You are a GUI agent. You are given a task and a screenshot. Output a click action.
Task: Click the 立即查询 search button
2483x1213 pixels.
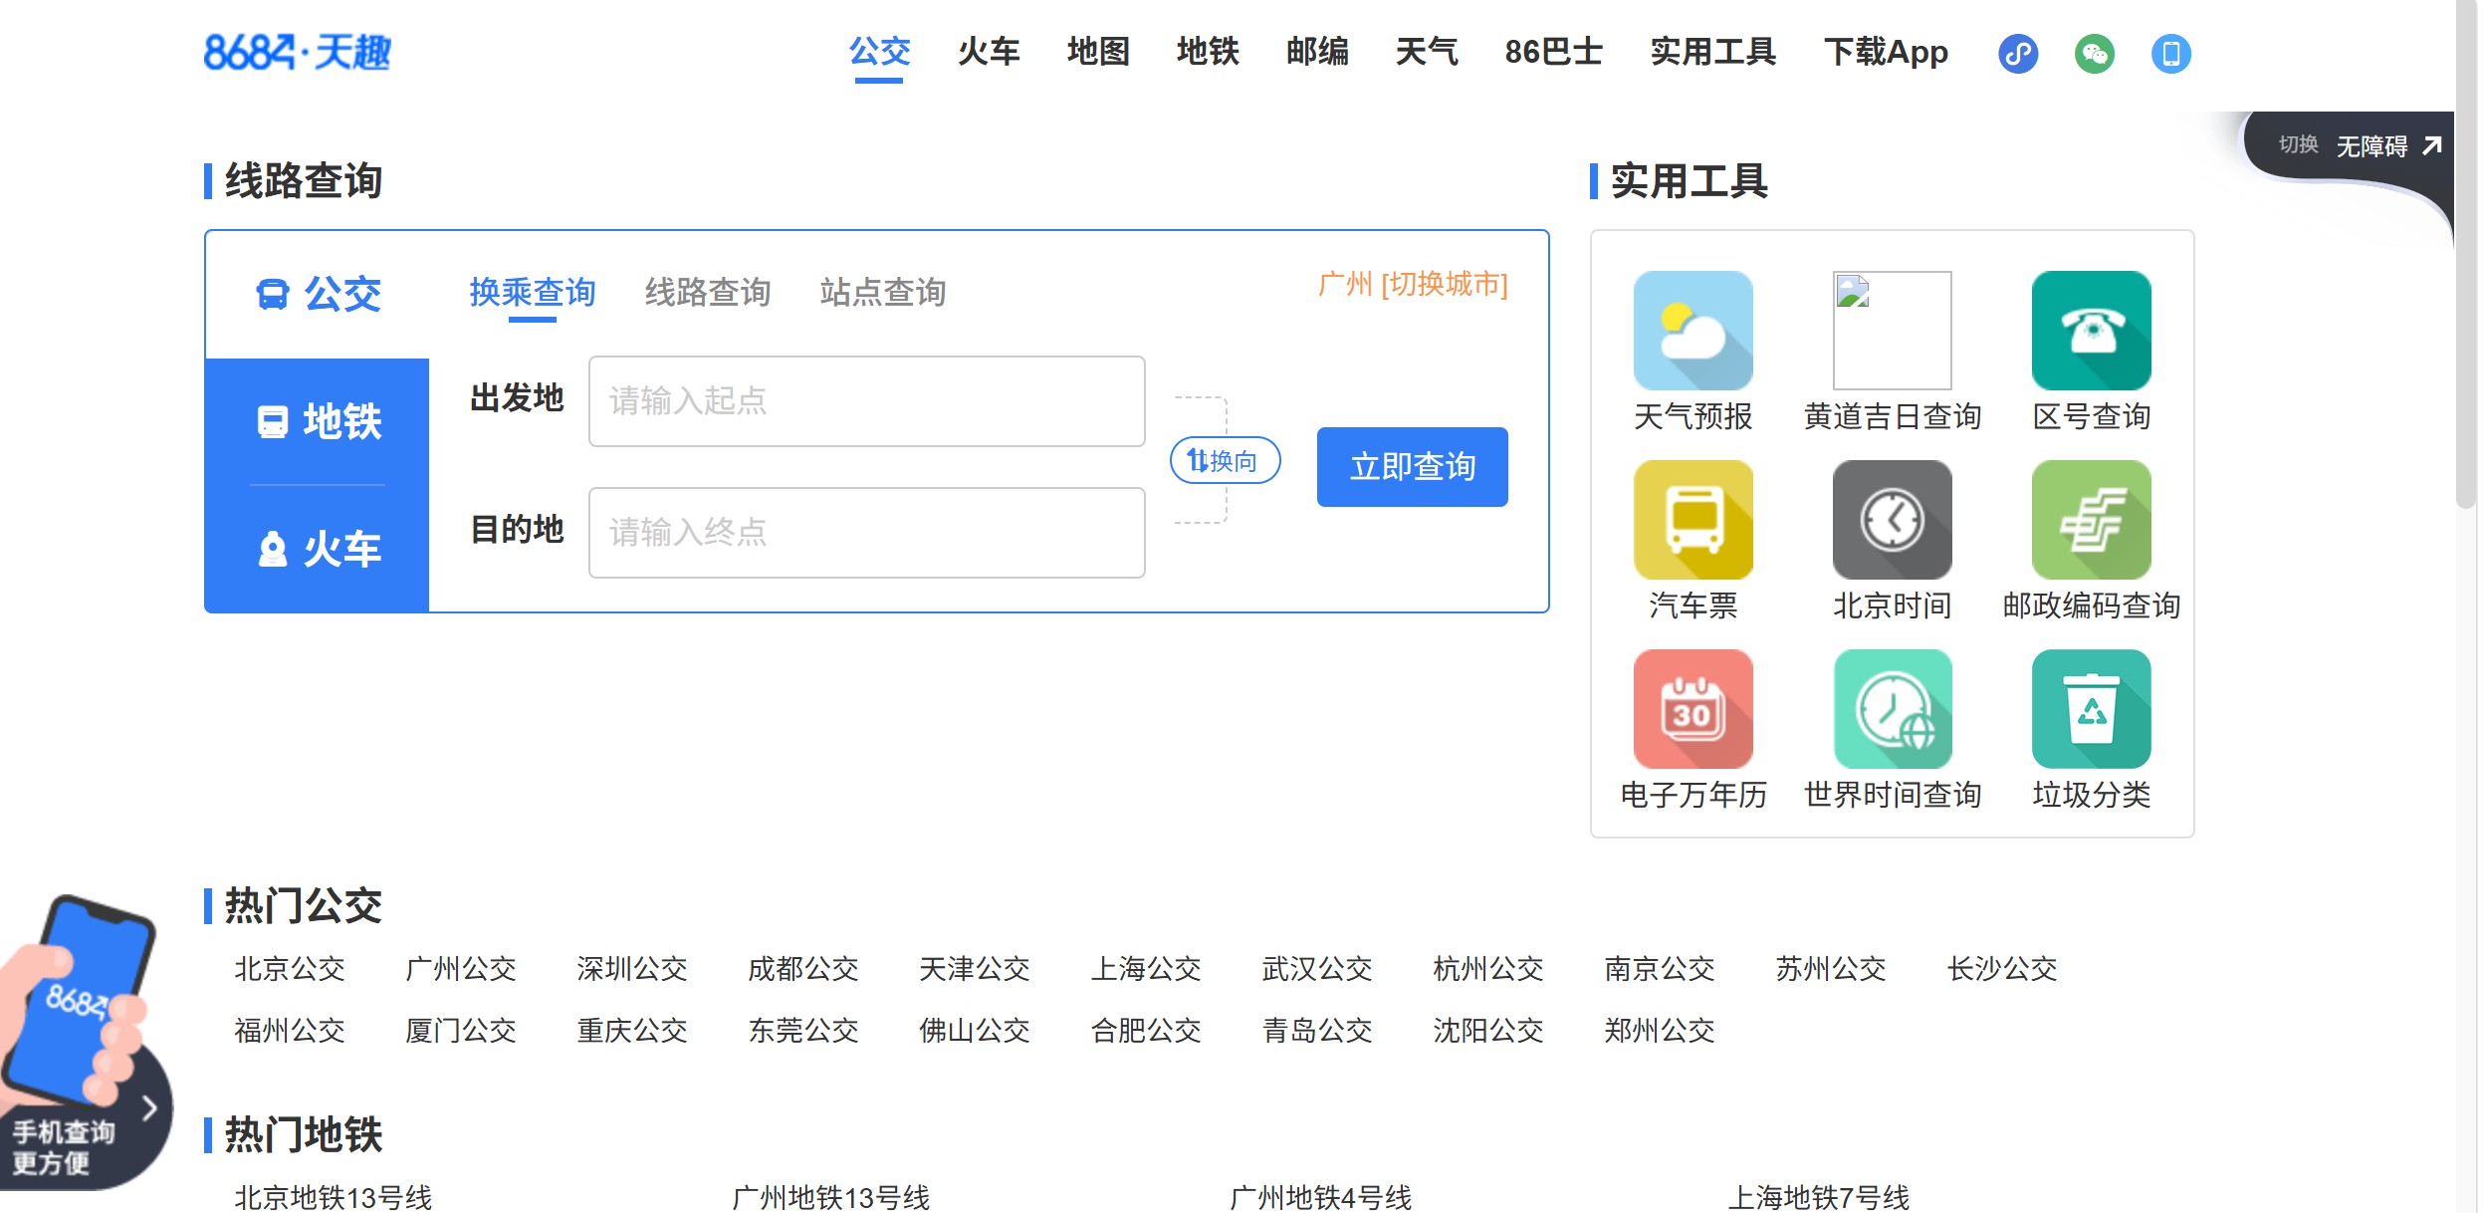pyautogui.click(x=1412, y=466)
